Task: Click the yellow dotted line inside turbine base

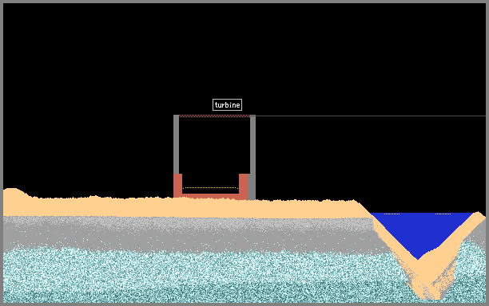Action: click(x=210, y=188)
